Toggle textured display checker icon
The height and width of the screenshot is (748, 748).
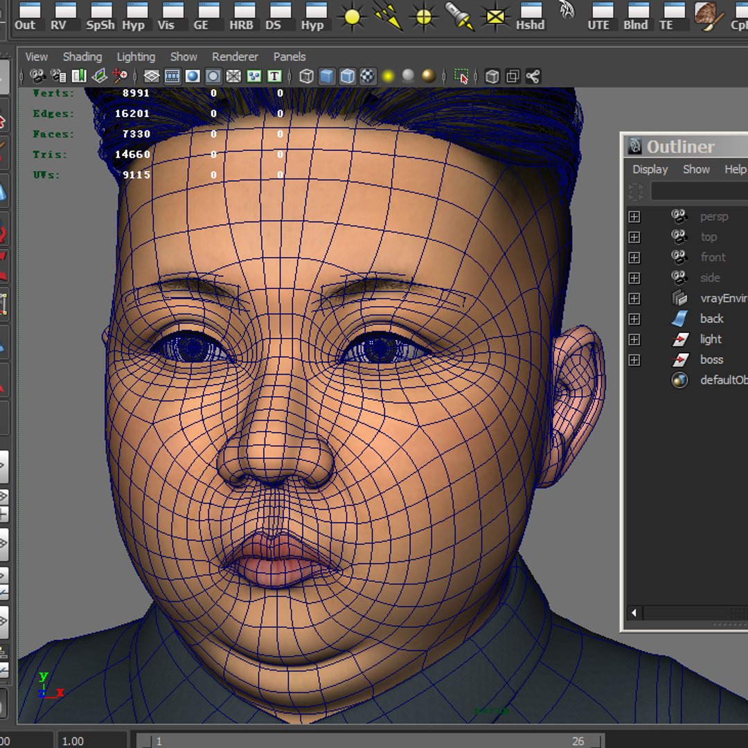(x=368, y=76)
